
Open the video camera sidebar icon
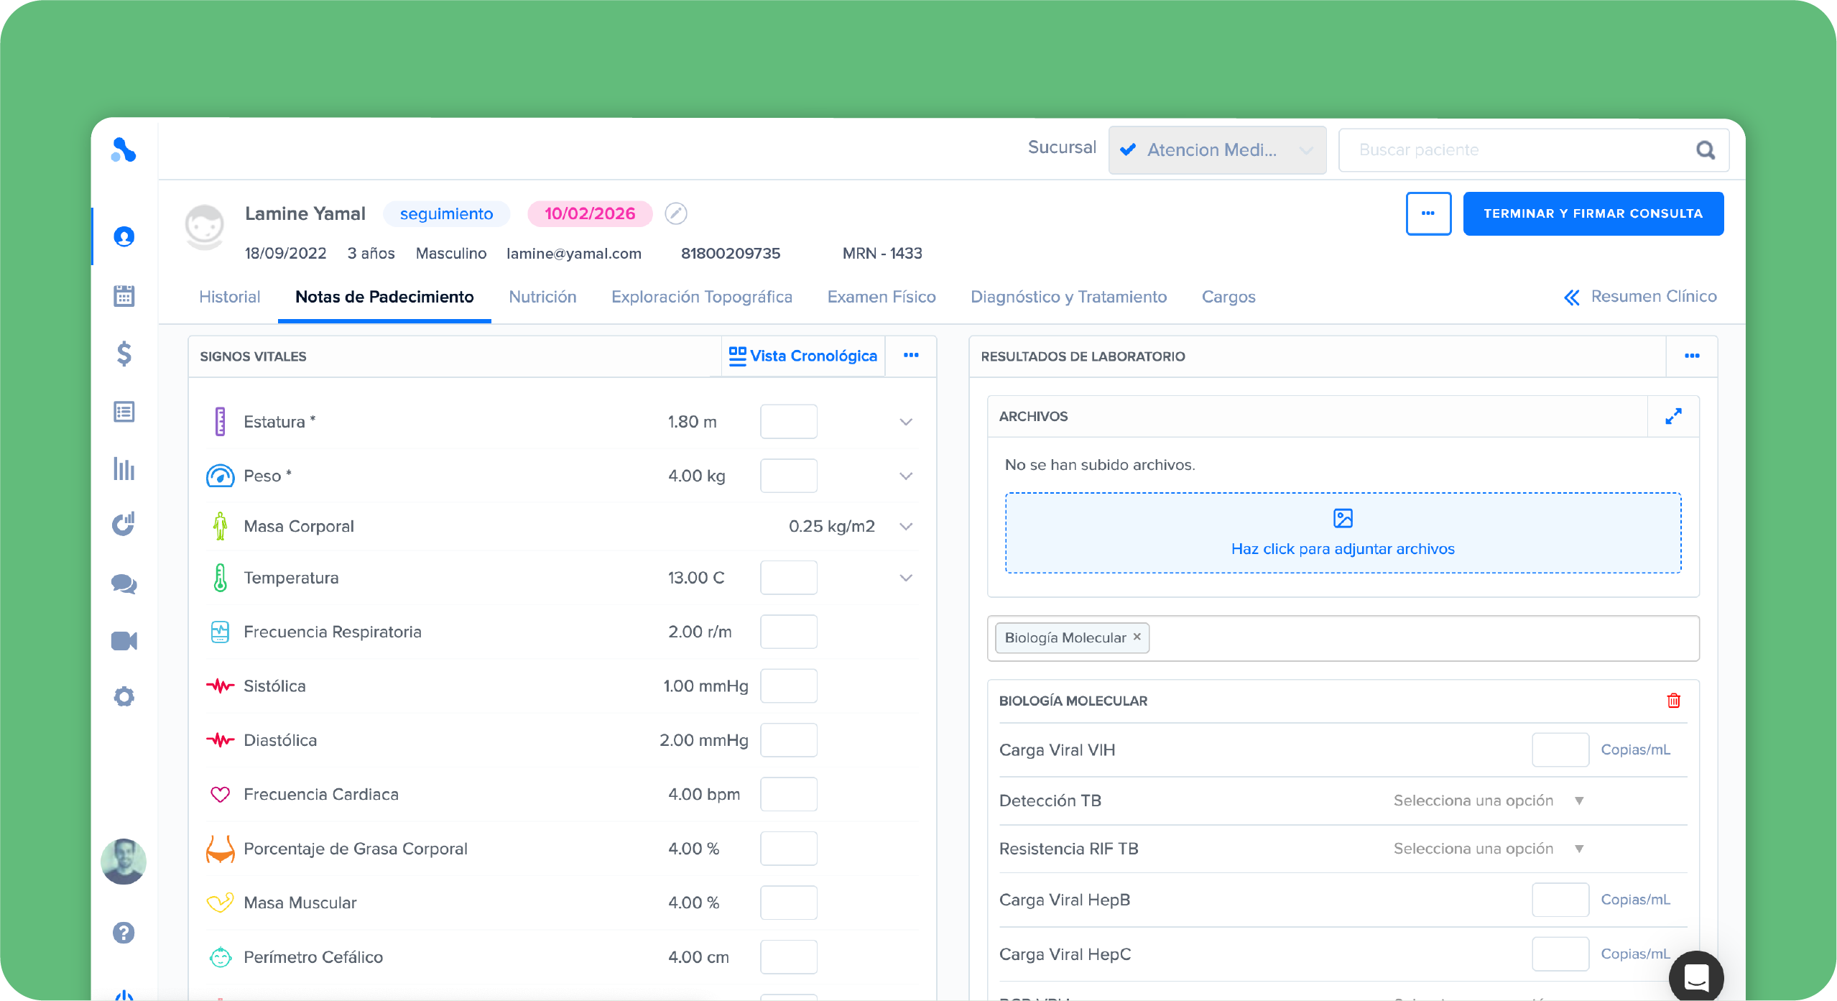pyautogui.click(x=124, y=640)
